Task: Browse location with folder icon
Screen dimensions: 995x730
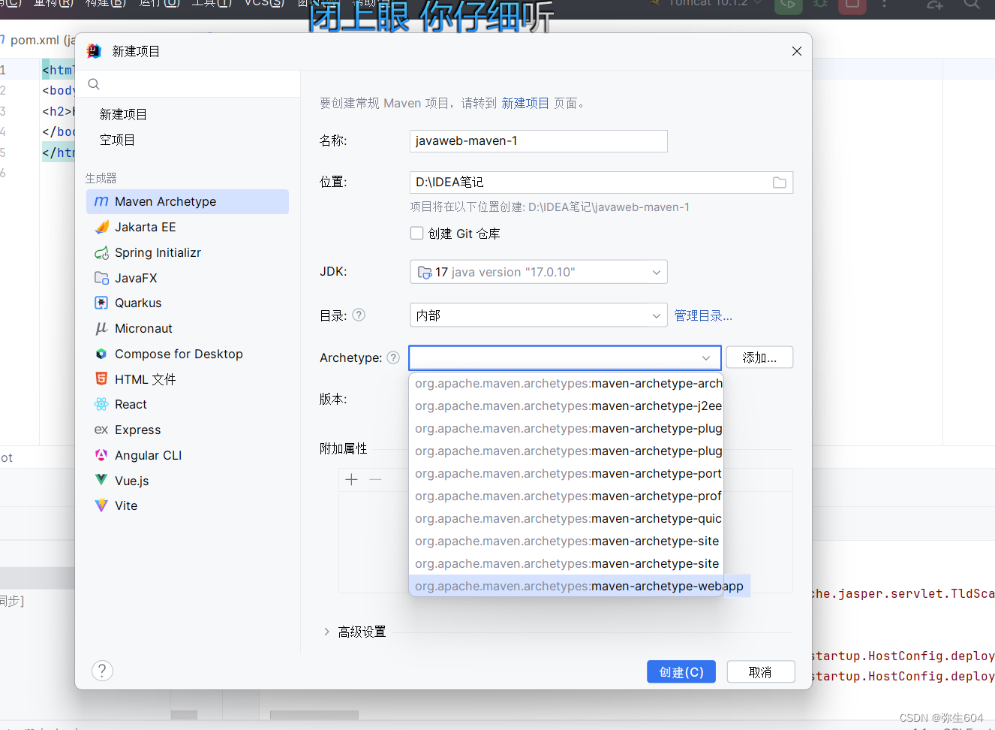Action: (x=780, y=182)
